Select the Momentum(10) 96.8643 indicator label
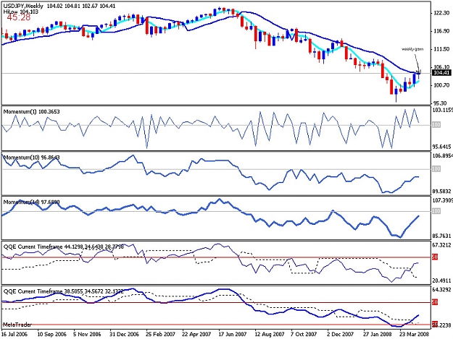Screen dimensions: 453x339 pos(31,158)
